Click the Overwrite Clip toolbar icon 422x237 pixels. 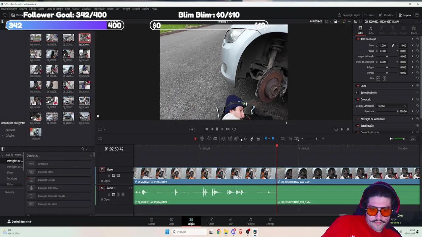point(230,139)
